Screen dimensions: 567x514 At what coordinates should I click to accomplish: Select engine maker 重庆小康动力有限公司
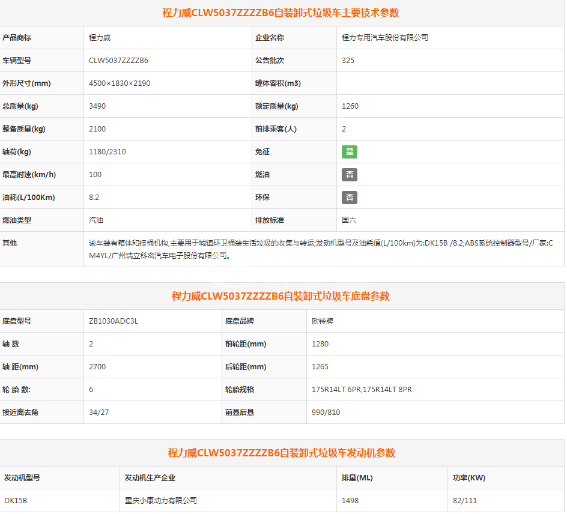pyautogui.click(x=161, y=500)
